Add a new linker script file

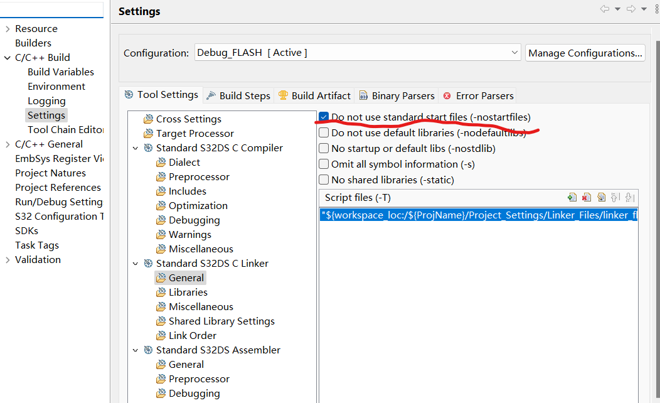tap(572, 197)
